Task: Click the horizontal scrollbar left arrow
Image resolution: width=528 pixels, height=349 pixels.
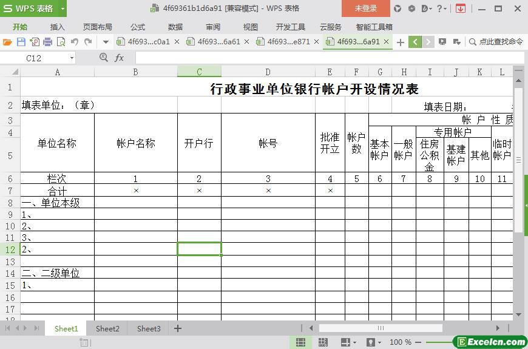Action: click(x=311, y=328)
